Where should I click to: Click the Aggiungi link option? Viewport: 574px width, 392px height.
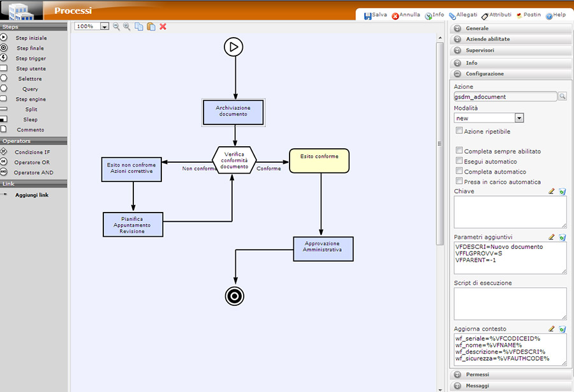[x=31, y=195]
